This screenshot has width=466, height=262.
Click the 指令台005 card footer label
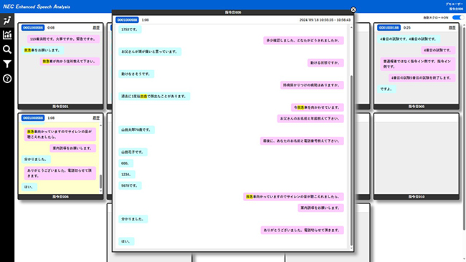417,107
